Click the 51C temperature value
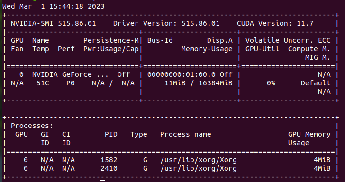Screen dimensions: 345x182 [x=43, y=83]
